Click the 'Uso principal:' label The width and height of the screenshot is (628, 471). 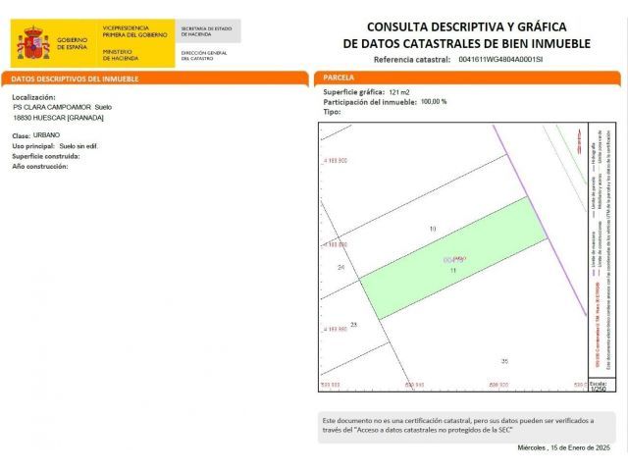33,146
